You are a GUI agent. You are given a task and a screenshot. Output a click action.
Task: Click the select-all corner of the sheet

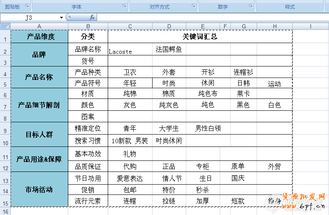pos(5,26)
